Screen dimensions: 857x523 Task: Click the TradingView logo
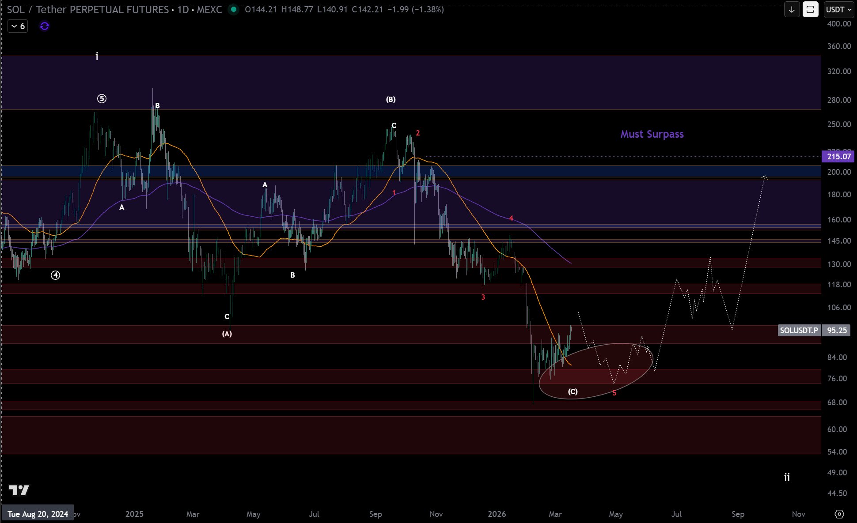click(19, 490)
